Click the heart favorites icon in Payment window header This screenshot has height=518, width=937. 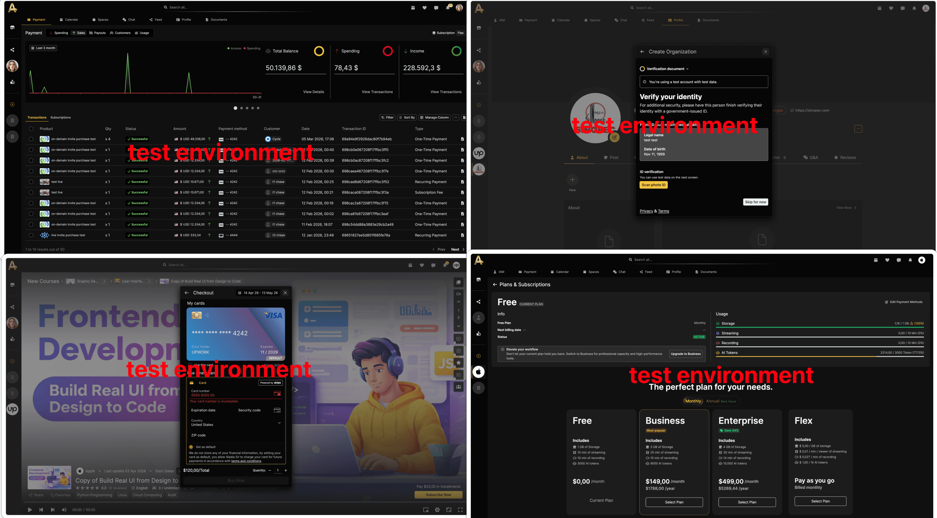pyautogui.click(x=425, y=8)
